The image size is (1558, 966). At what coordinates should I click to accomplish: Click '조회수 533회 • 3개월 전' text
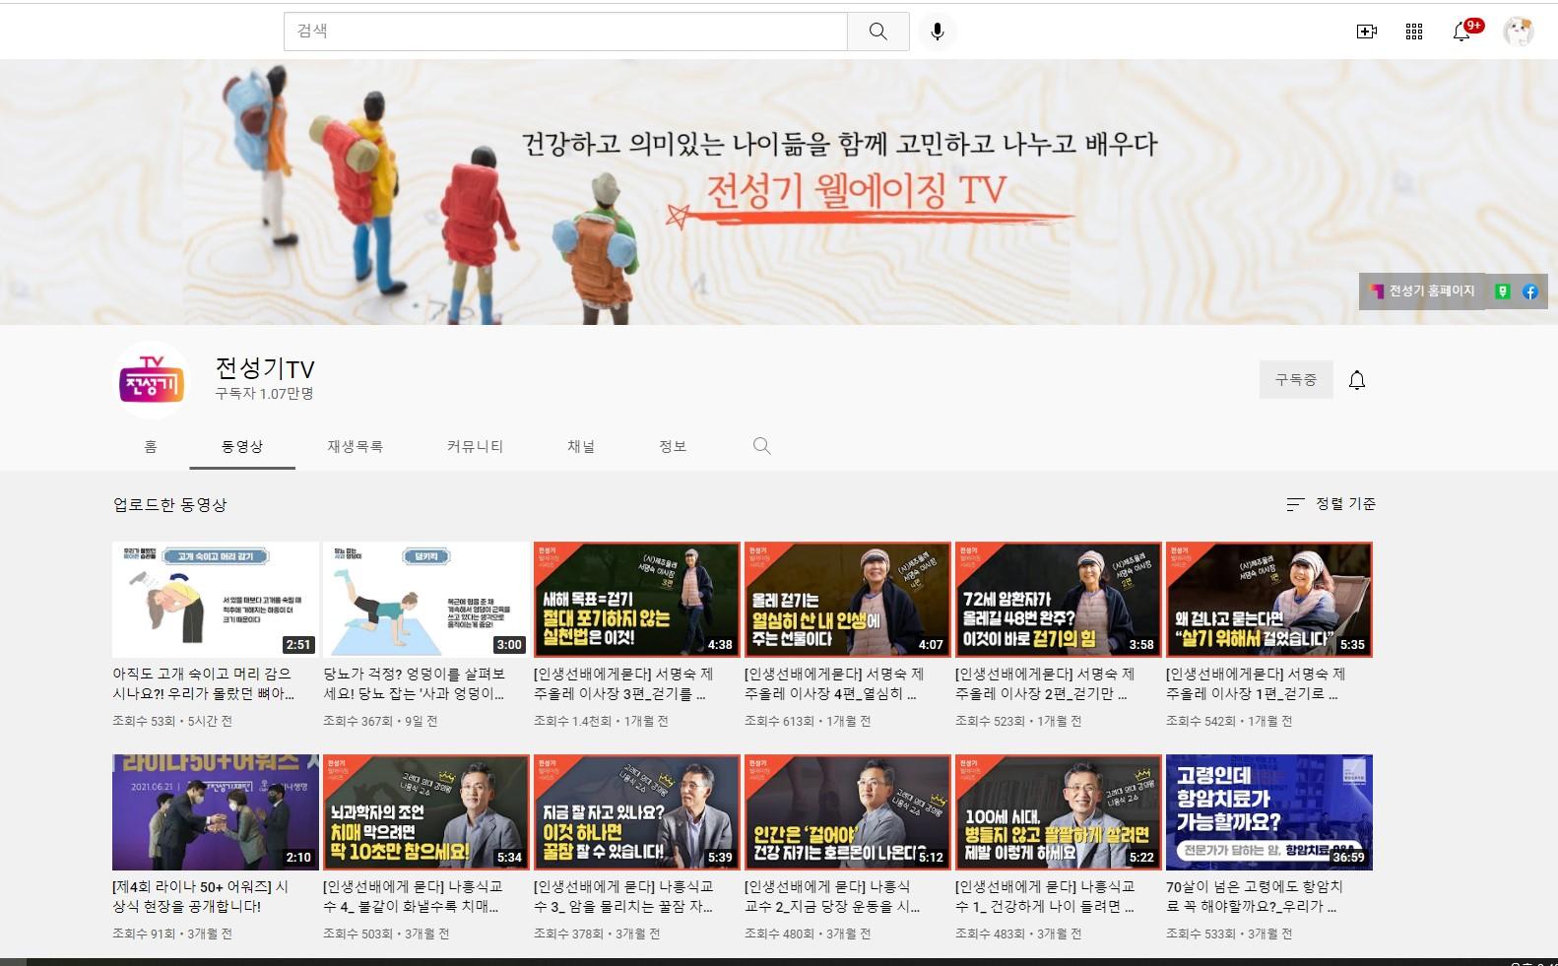click(x=1229, y=934)
